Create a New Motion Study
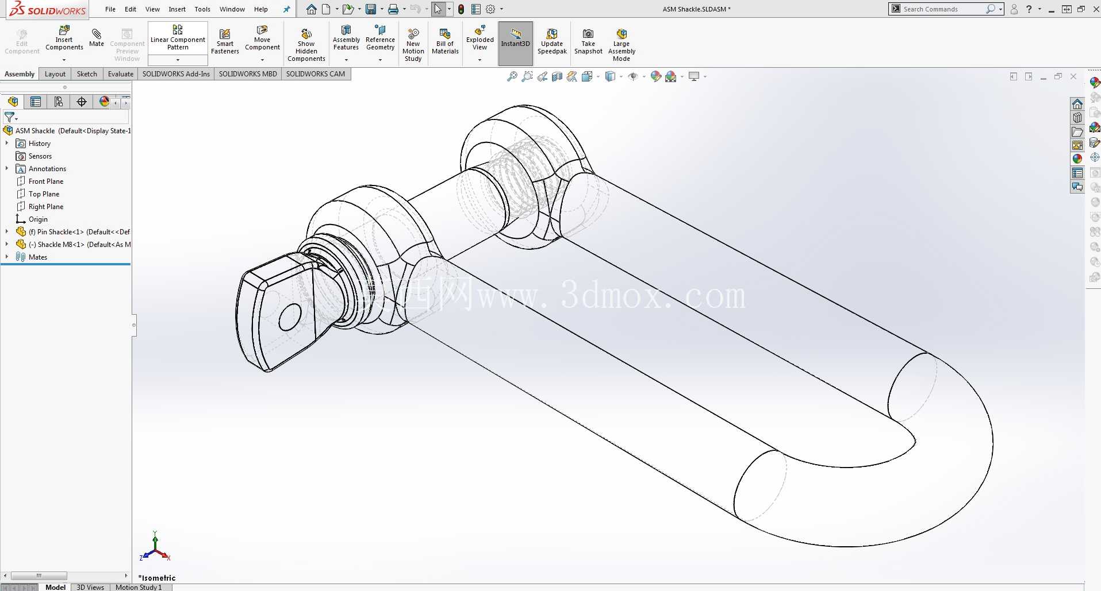Image resolution: width=1101 pixels, height=591 pixels. click(x=413, y=45)
